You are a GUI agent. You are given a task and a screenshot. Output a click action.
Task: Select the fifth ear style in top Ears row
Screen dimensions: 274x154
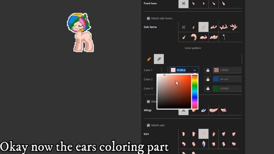[x=223, y=134]
